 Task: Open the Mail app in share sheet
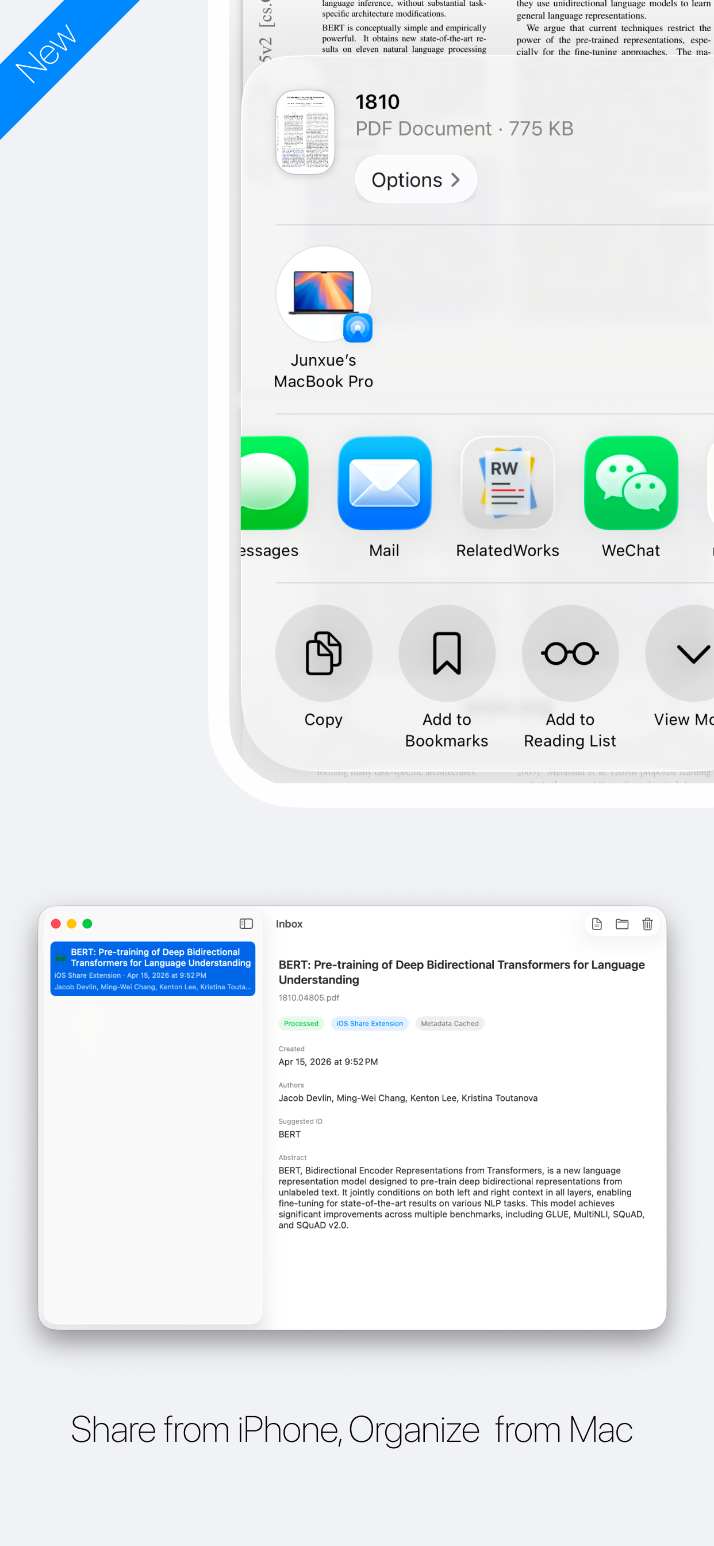click(384, 483)
